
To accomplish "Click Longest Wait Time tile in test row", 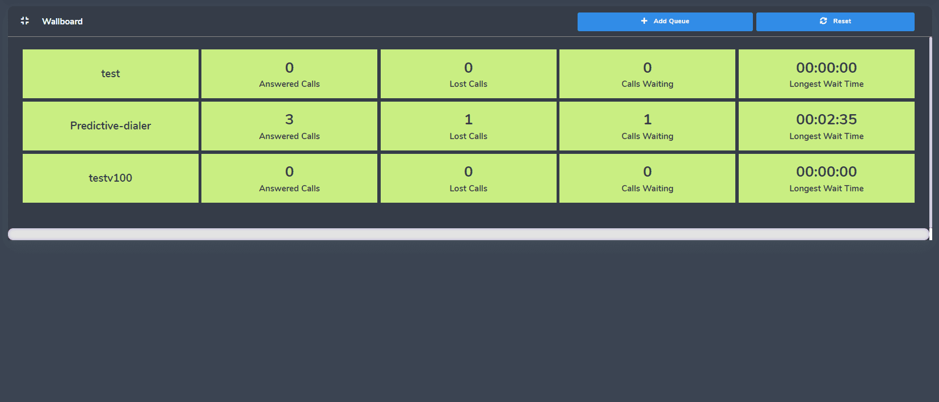I will tap(827, 74).
